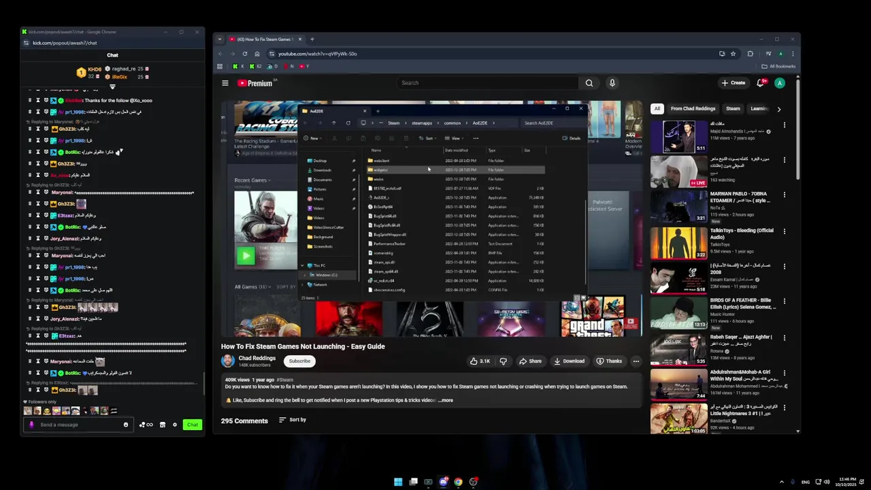Share the video via Share button
Viewport: 871px width, 490px height.
(x=530, y=361)
